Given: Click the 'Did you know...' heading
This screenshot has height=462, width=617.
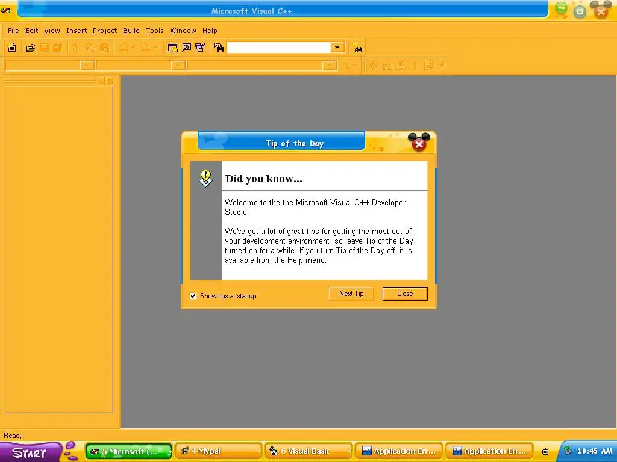Looking at the screenshot, I should [264, 179].
